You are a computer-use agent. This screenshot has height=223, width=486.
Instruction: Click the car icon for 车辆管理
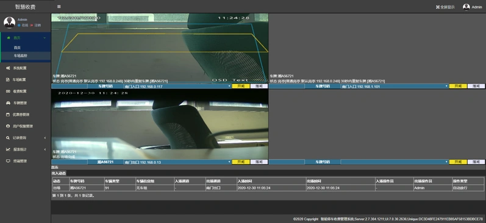(8, 103)
